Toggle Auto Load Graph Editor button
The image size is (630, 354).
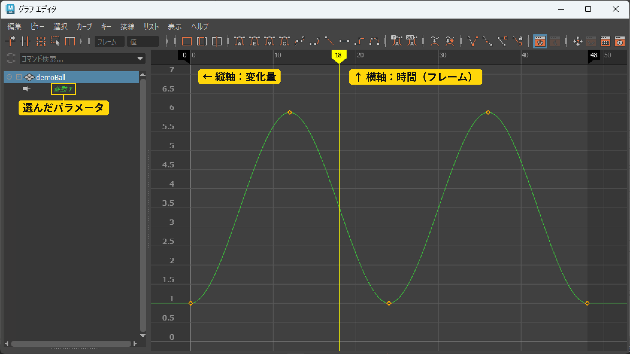pos(540,41)
